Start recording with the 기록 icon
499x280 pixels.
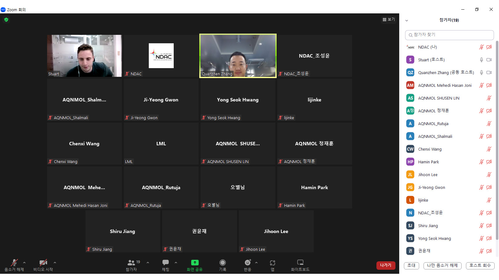[x=222, y=263]
